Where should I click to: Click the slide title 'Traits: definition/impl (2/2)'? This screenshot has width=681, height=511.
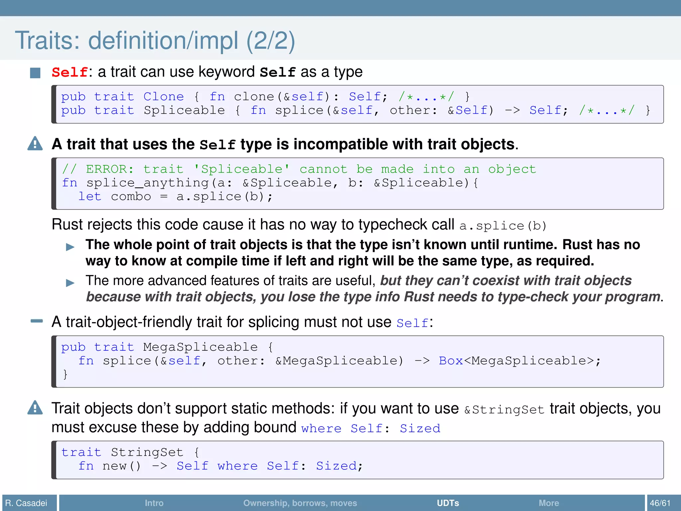coord(155,41)
